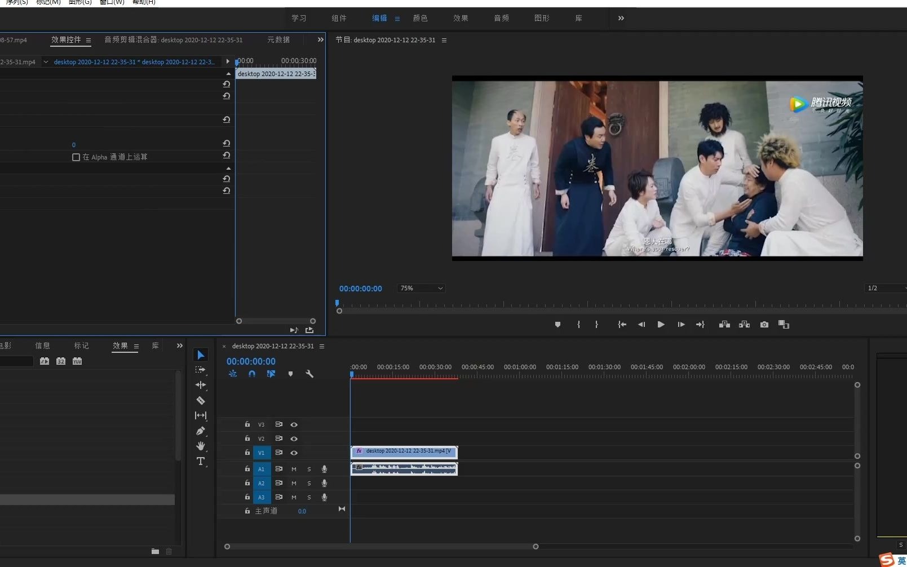Solo the A2 audio track
This screenshot has height=567, width=907.
tap(309, 483)
